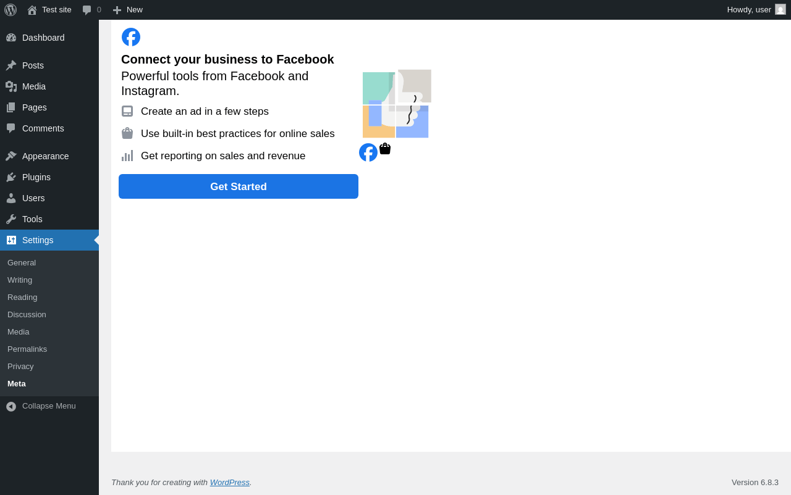Click the Media library sidebar icon
The width and height of the screenshot is (791, 495).
pos(11,86)
